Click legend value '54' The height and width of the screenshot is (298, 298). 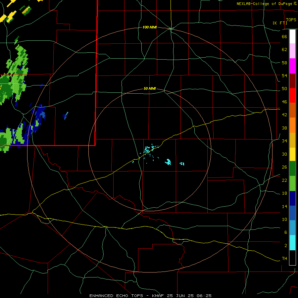click(x=284, y=75)
